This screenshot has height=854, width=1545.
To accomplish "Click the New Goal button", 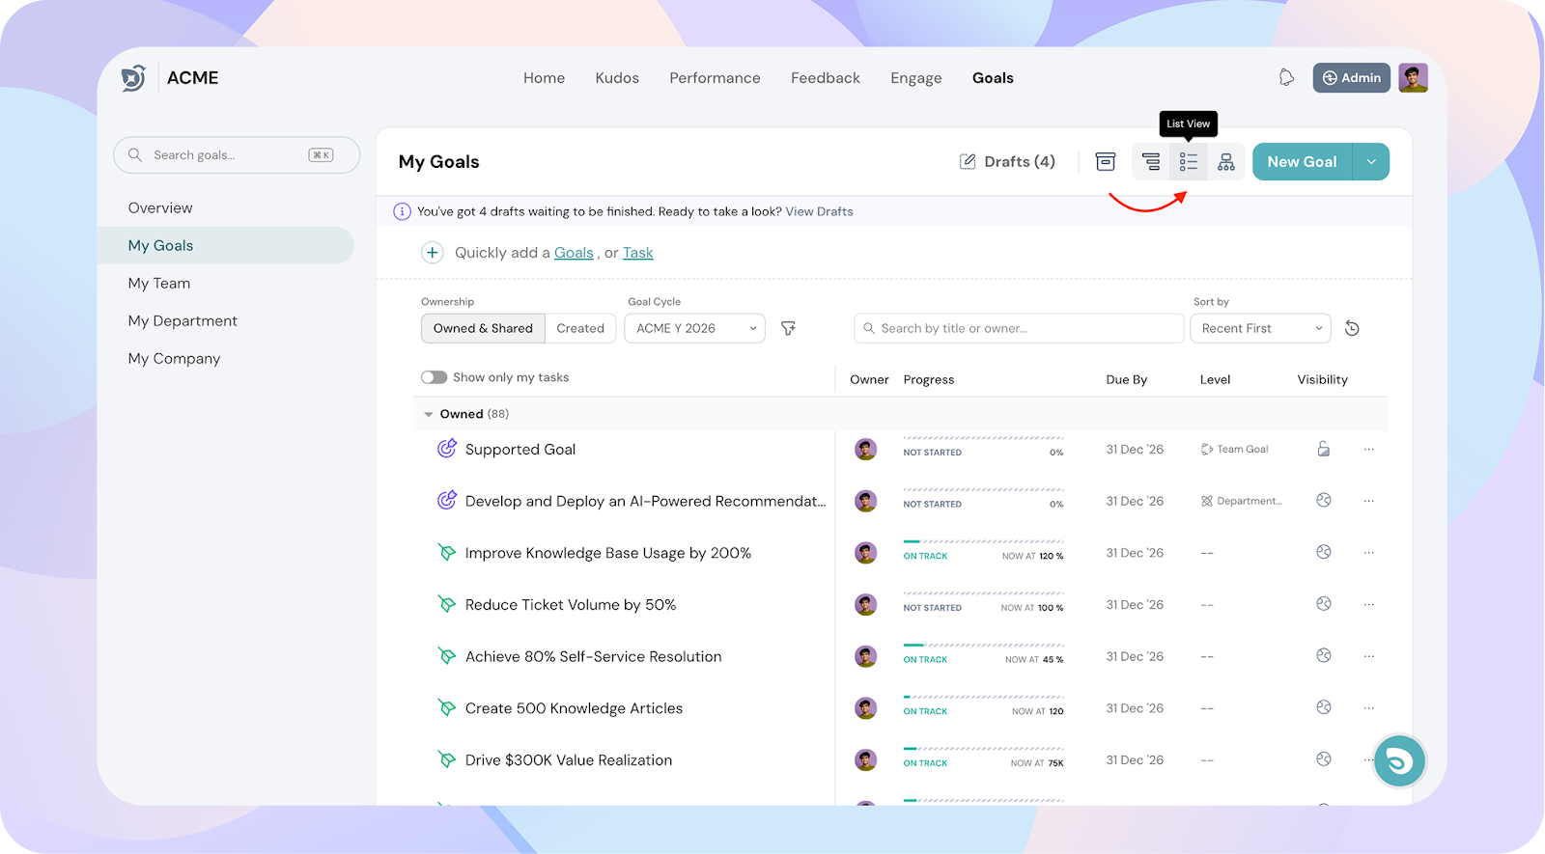I will coord(1303,162).
